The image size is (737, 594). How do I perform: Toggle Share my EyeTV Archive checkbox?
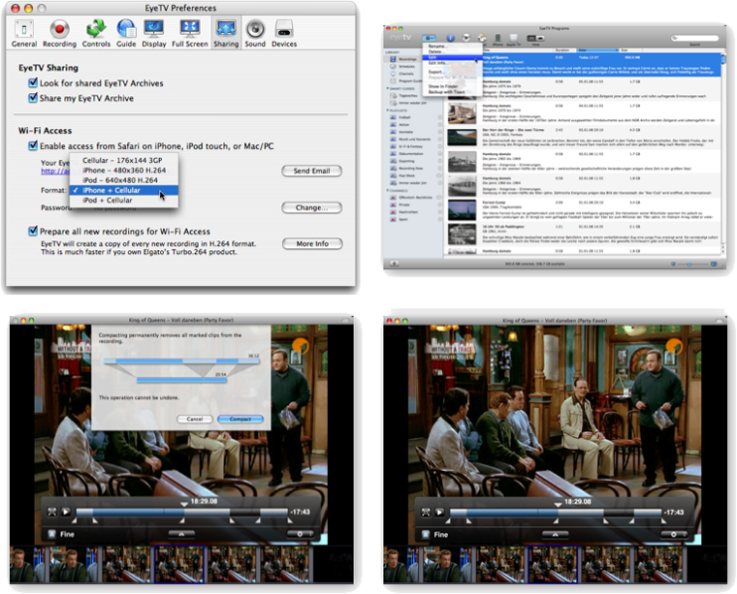(x=33, y=98)
